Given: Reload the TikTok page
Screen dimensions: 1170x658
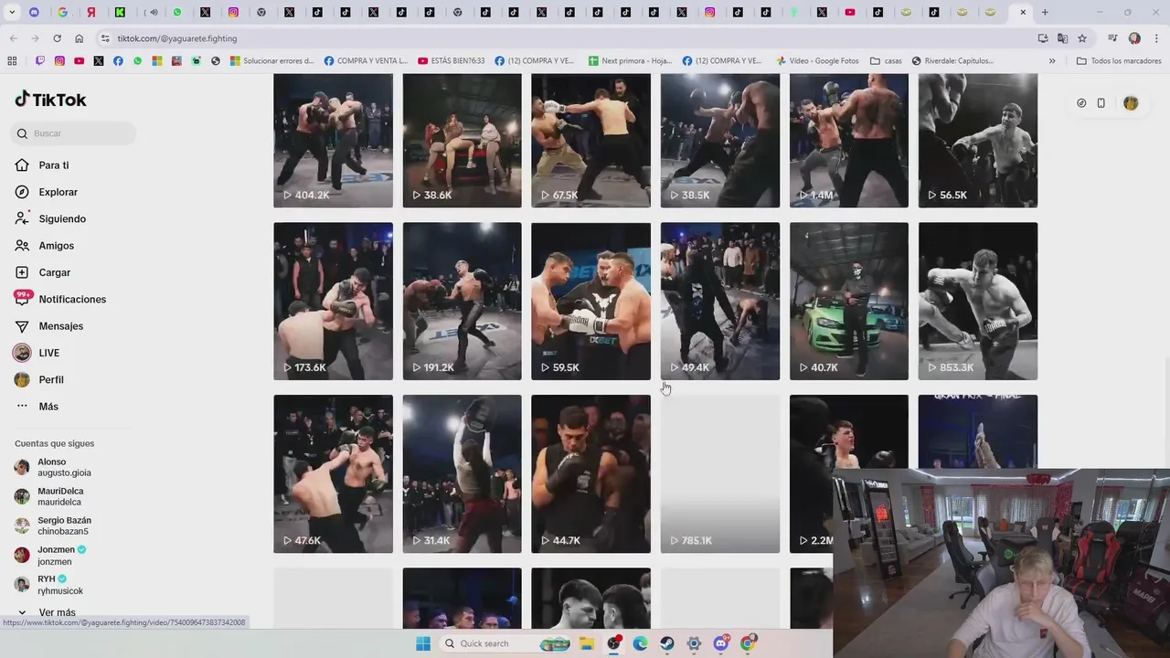Looking at the screenshot, I should coord(57,38).
